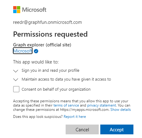Click the gray Microsoft wordmark at top
Viewport: 142px width, 138px height.
point(34,10)
